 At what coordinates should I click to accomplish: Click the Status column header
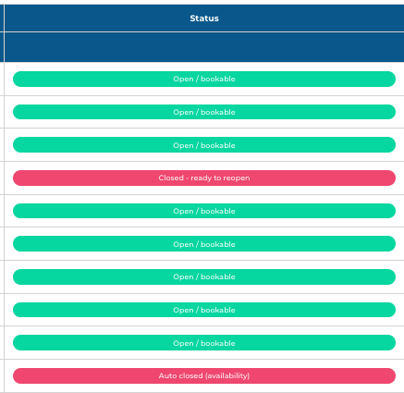(204, 18)
